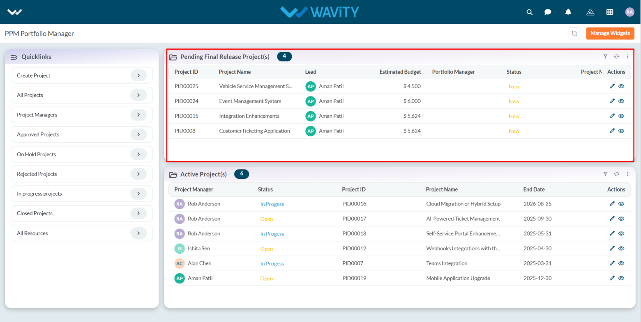
Task: Click Open status for Ishita Sen
Action: 266,249
